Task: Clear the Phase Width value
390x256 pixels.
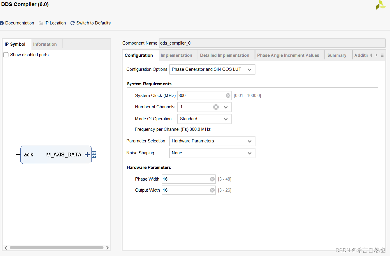Action: tap(212, 179)
